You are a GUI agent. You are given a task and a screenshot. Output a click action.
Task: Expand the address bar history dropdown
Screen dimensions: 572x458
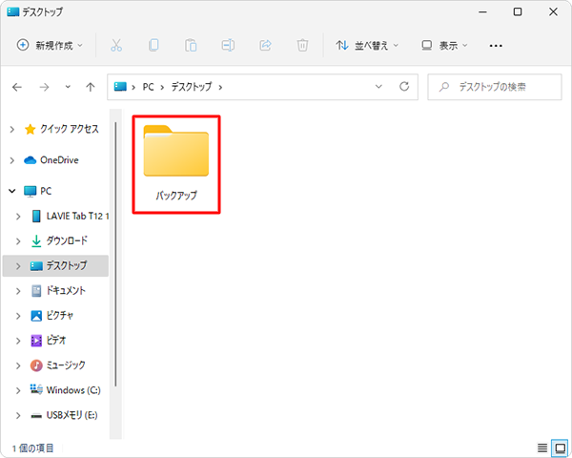[x=378, y=87]
